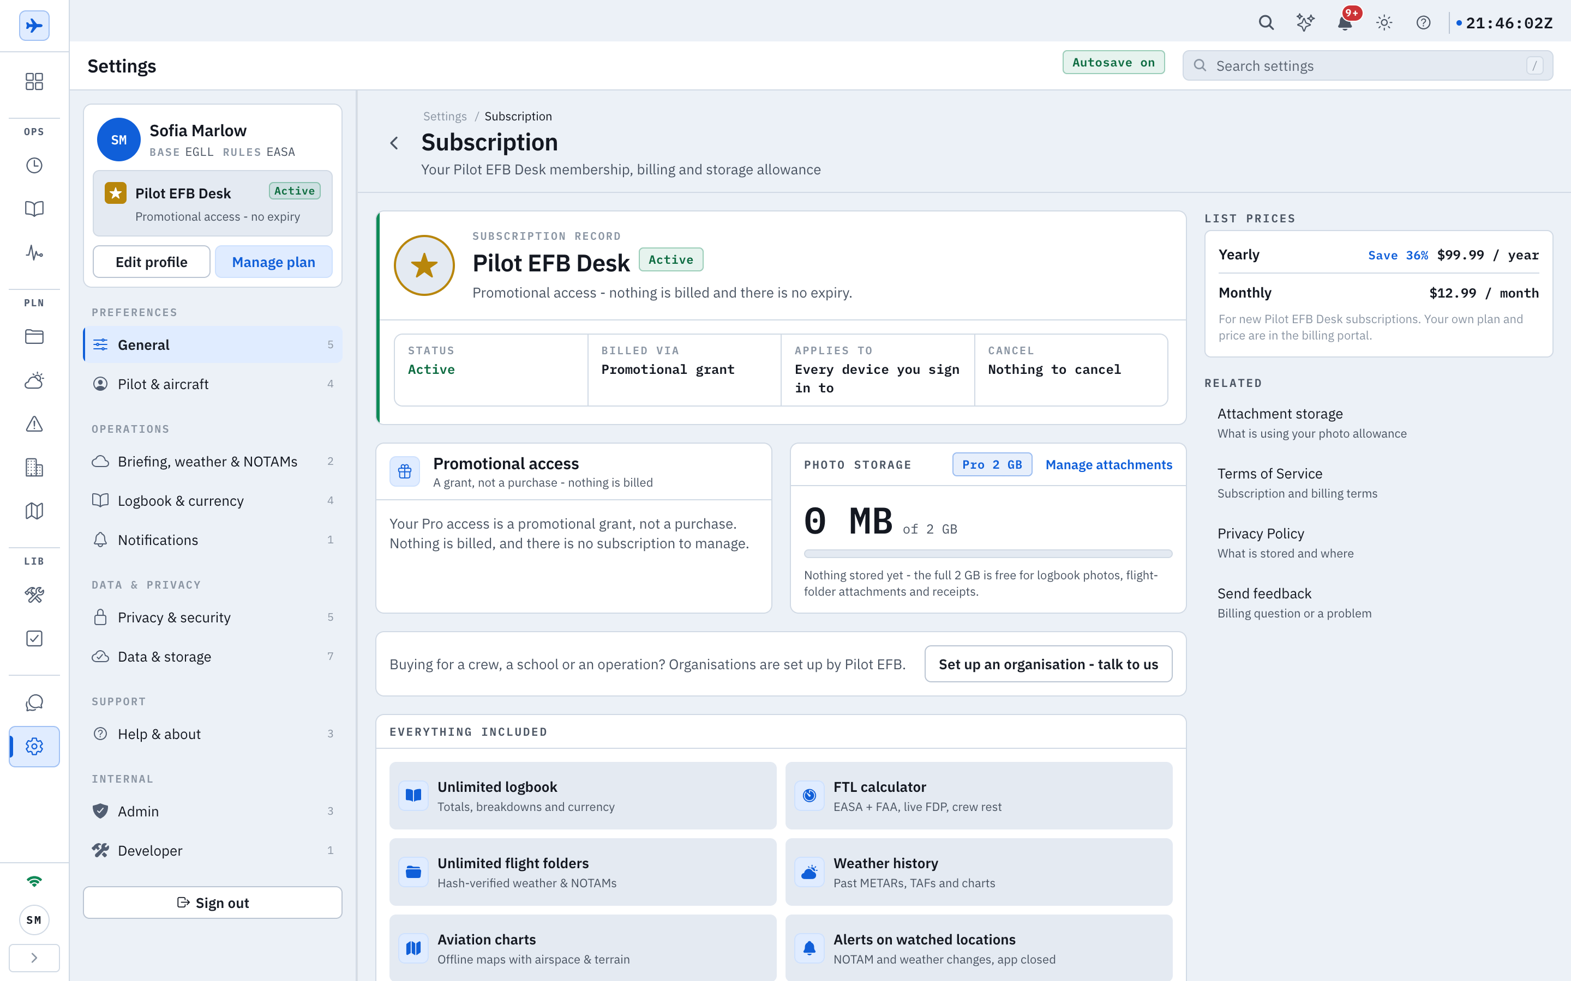This screenshot has width=1571, height=981.
Task: Open Logbook & currency settings
Action: 213,501
